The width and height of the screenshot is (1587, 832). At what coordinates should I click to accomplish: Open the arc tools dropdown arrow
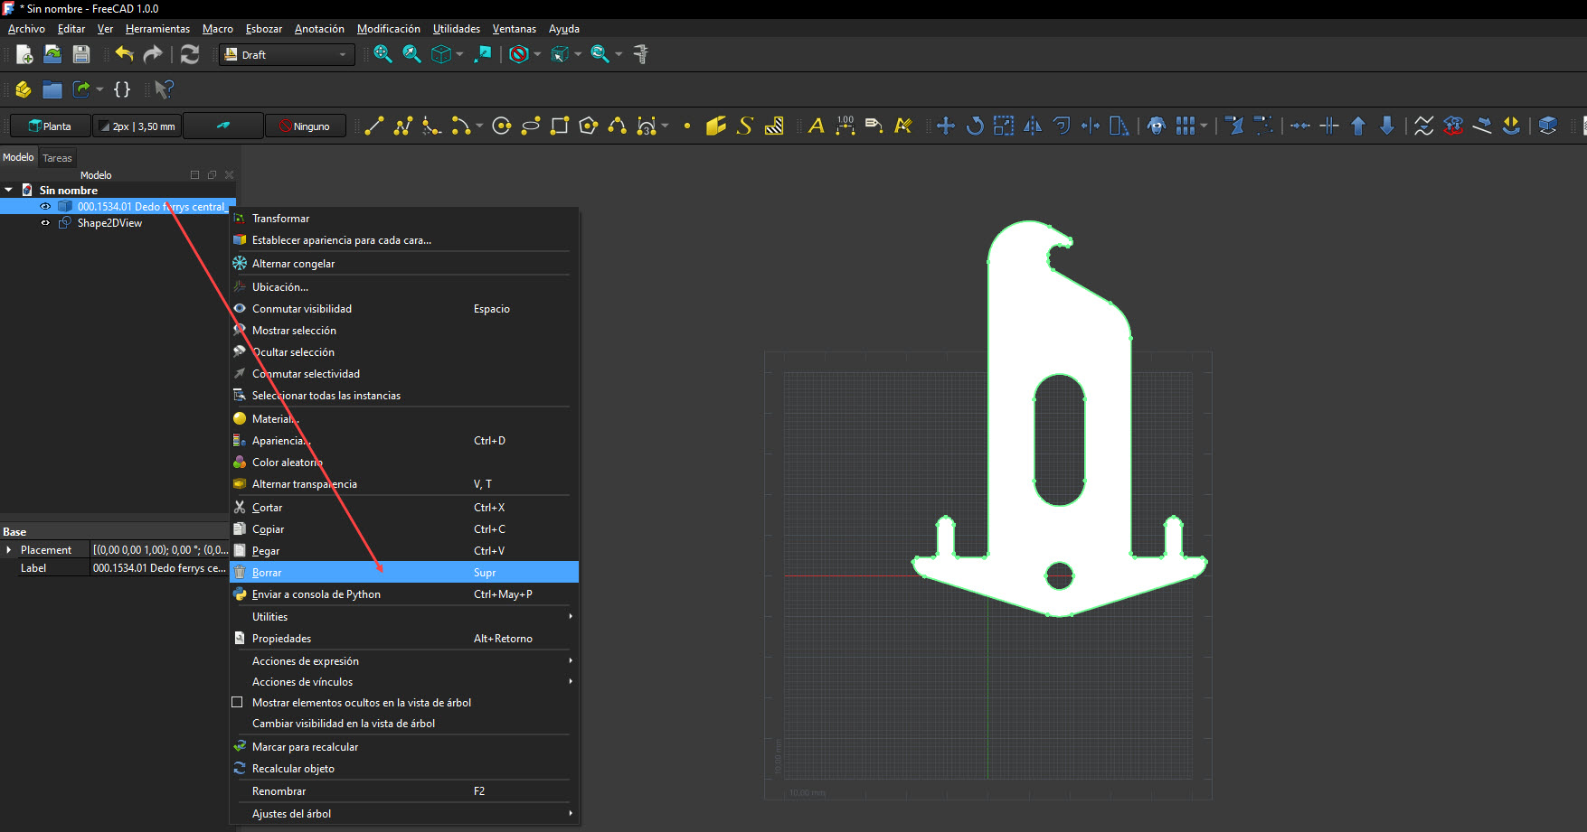[x=479, y=126]
